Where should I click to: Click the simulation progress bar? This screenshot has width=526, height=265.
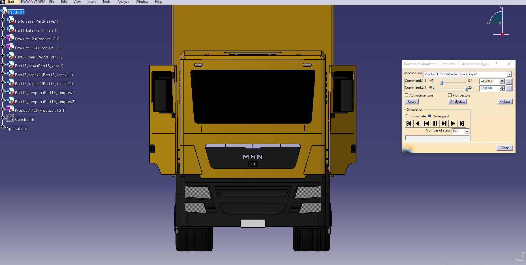click(x=437, y=138)
